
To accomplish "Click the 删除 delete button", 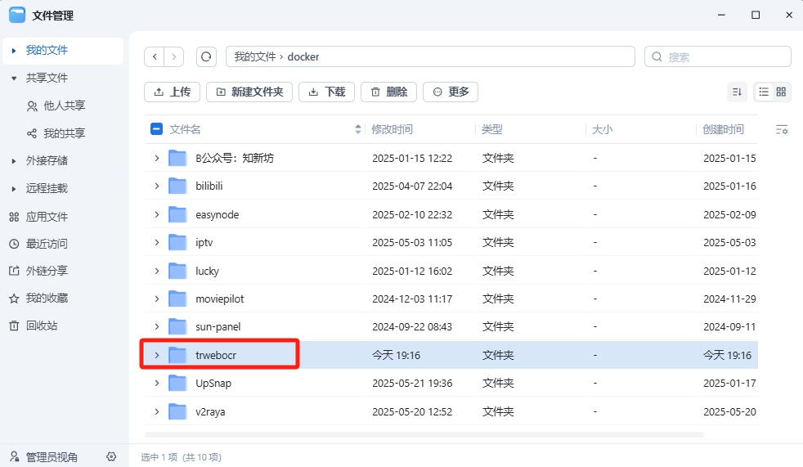I will [388, 92].
